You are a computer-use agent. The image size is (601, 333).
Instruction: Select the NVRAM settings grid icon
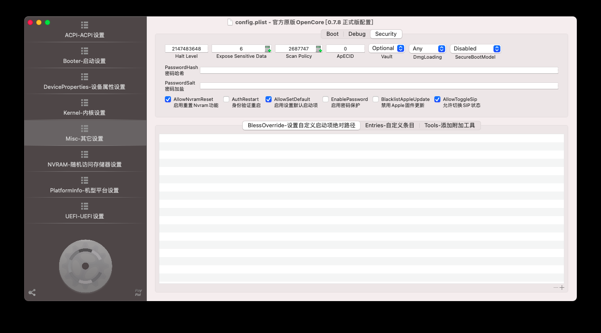click(x=85, y=155)
